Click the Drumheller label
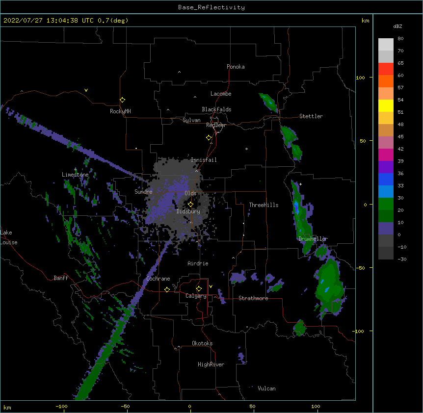 coord(313,239)
